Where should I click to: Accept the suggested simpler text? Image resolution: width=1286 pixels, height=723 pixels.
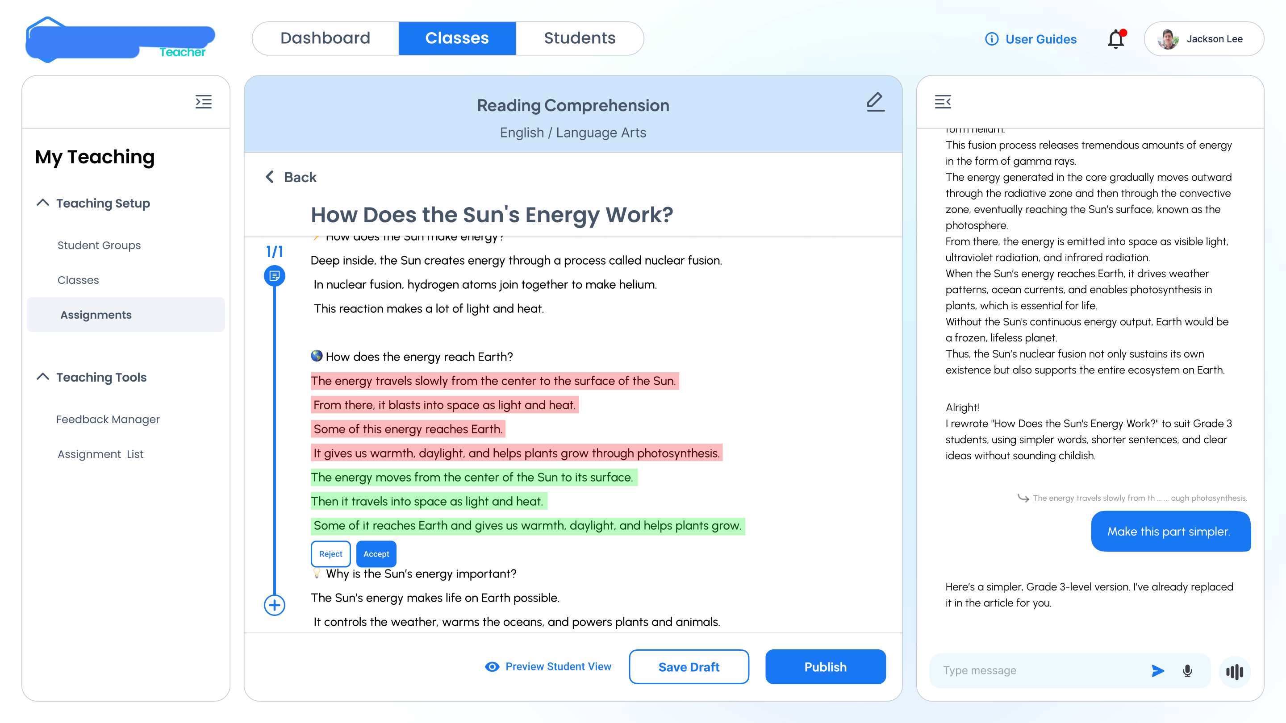(376, 554)
